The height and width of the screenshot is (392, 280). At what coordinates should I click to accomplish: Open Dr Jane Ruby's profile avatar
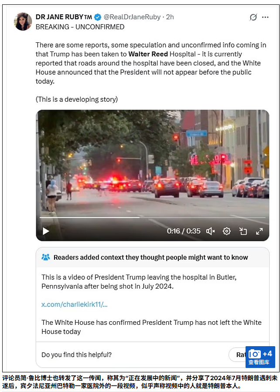[23, 22]
